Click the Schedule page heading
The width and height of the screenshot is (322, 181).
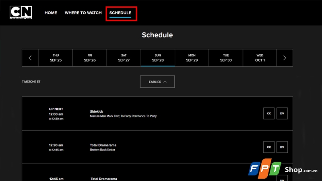157,35
